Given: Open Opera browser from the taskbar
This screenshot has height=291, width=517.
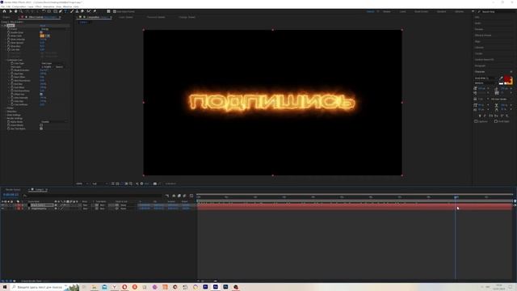Looking at the screenshot, I should tap(124, 287).
